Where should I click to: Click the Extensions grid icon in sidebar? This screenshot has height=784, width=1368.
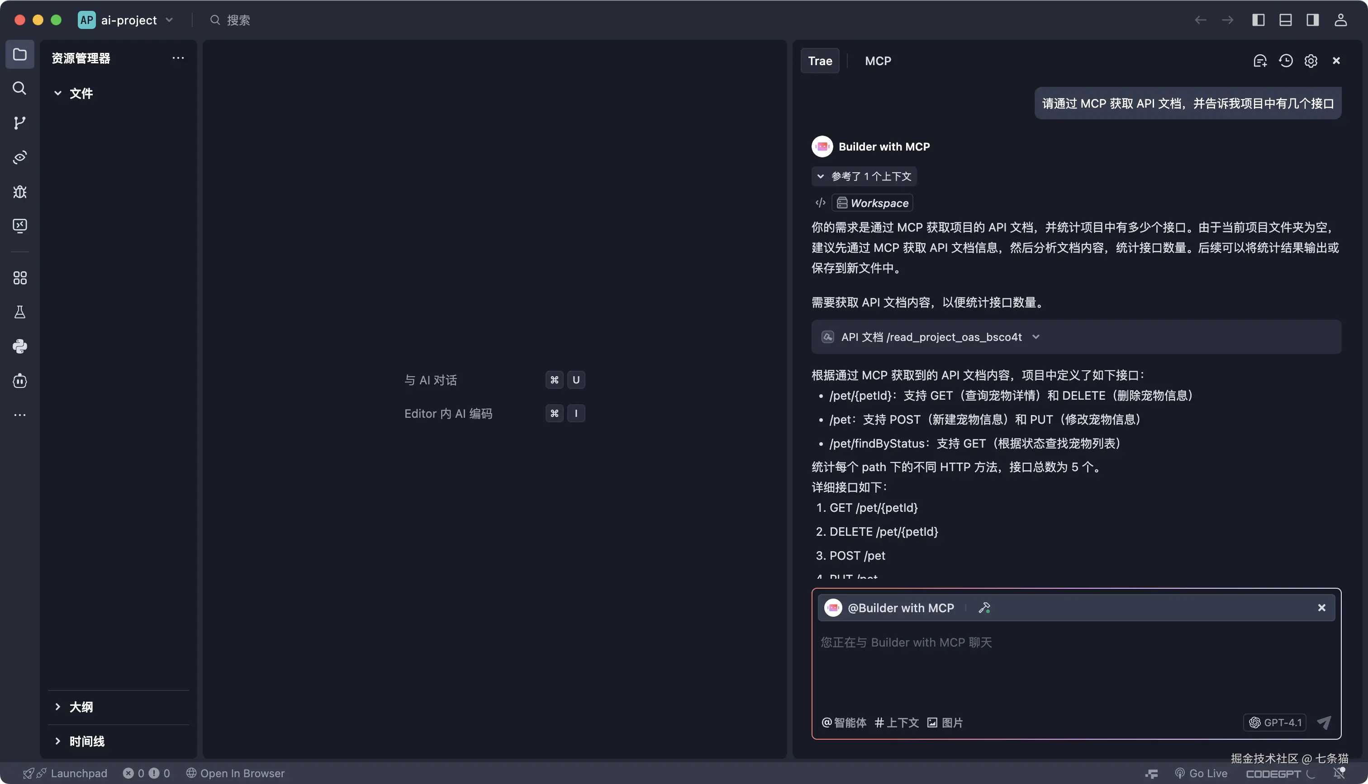tap(19, 278)
